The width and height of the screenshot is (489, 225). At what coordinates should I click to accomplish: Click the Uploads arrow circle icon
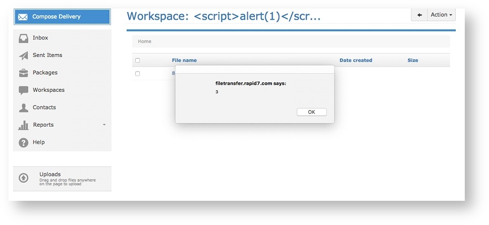(x=23, y=178)
